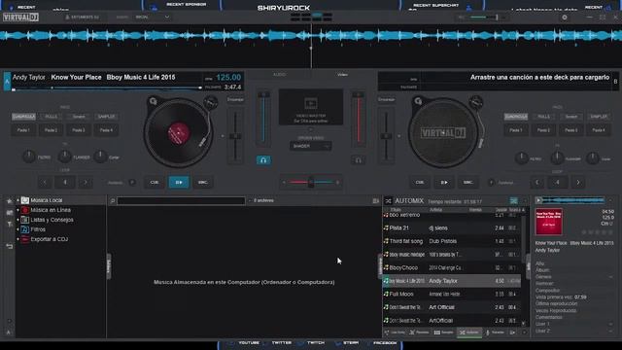Open settings gear icon
This screenshot has width=622, height=350.
[565, 17]
